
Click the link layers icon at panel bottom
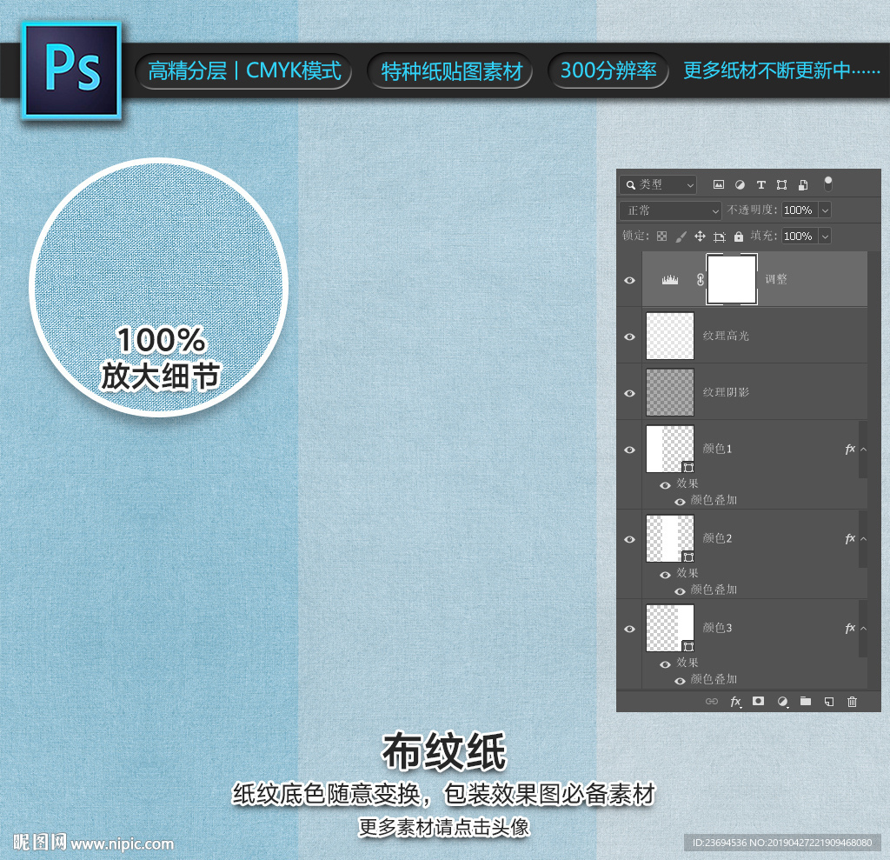pyautogui.click(x=711, y=702)
